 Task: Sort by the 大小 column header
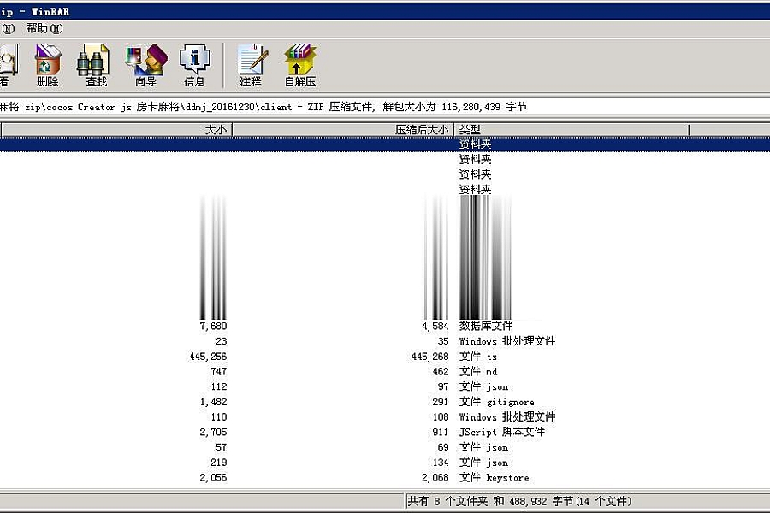[x=117, y=130]
